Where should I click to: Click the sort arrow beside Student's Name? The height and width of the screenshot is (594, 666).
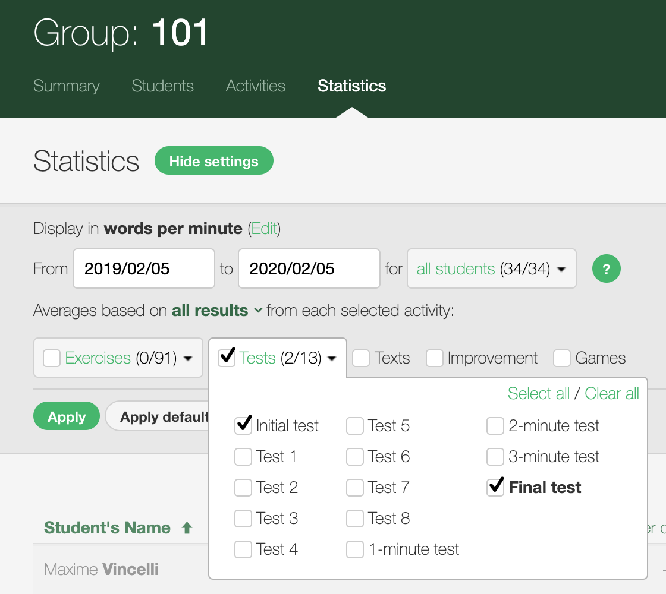point(187,527)
